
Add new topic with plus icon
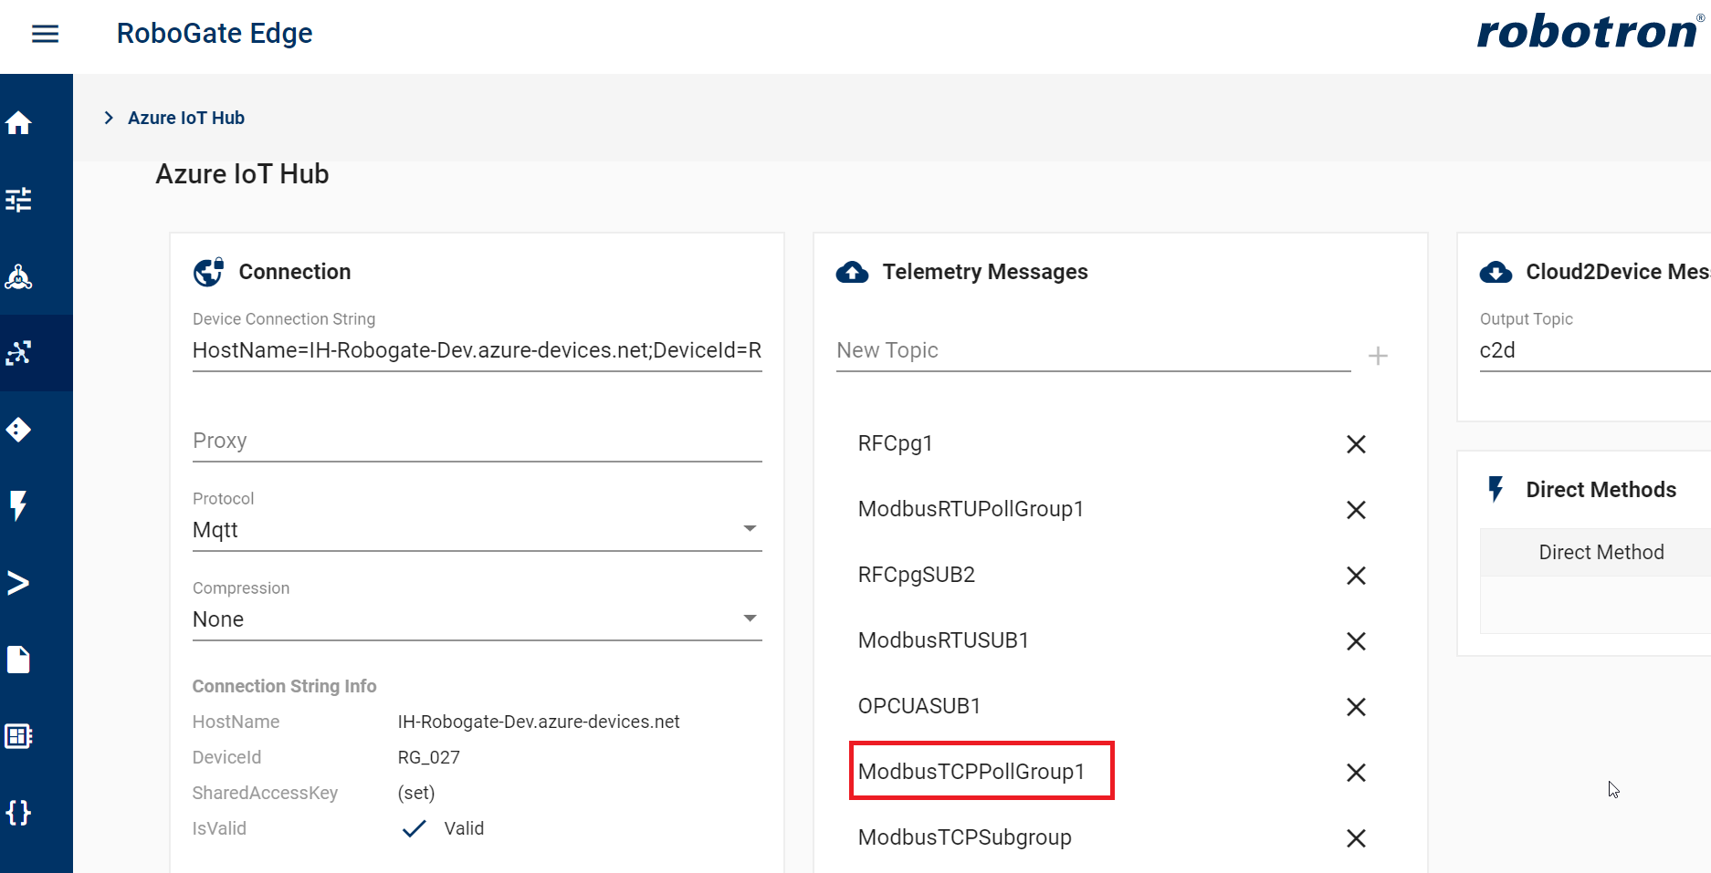(1378, 356)
